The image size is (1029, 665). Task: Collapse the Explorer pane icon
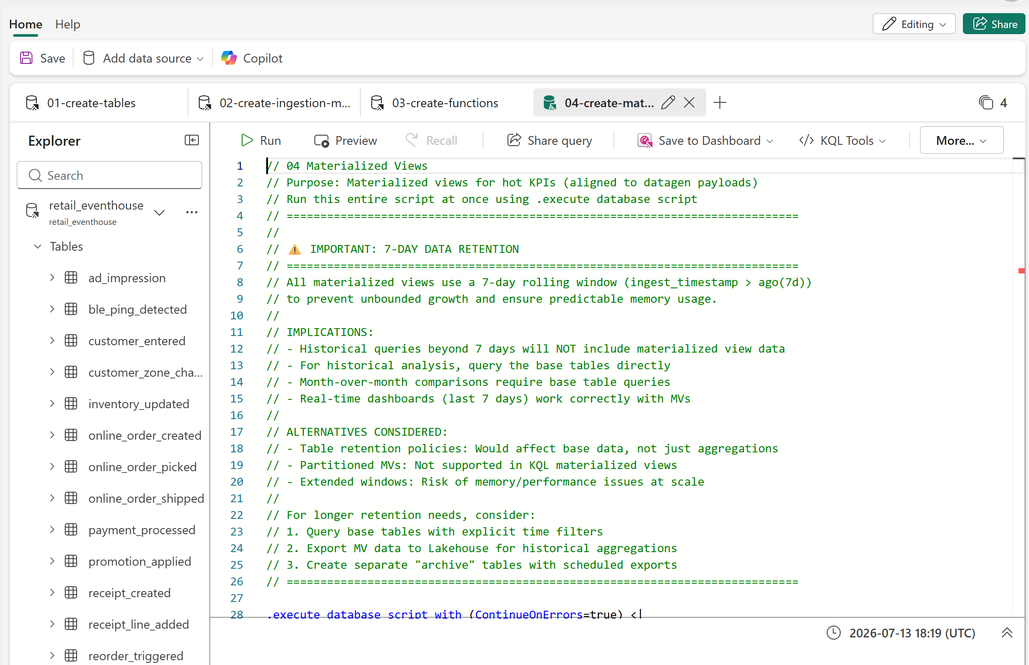[x=192, y=140]
